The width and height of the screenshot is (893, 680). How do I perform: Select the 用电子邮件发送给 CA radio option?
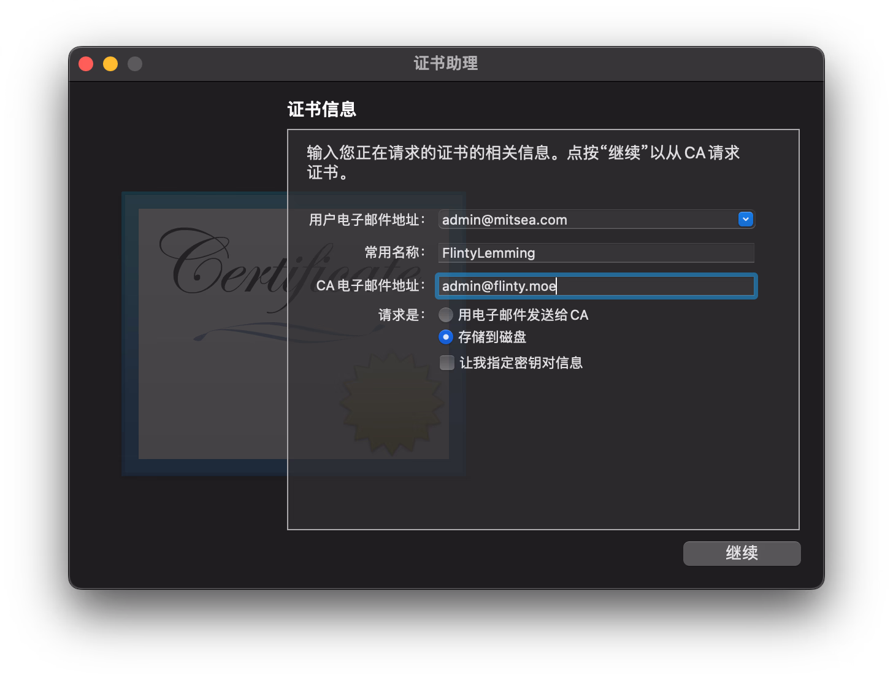point(446,315)
